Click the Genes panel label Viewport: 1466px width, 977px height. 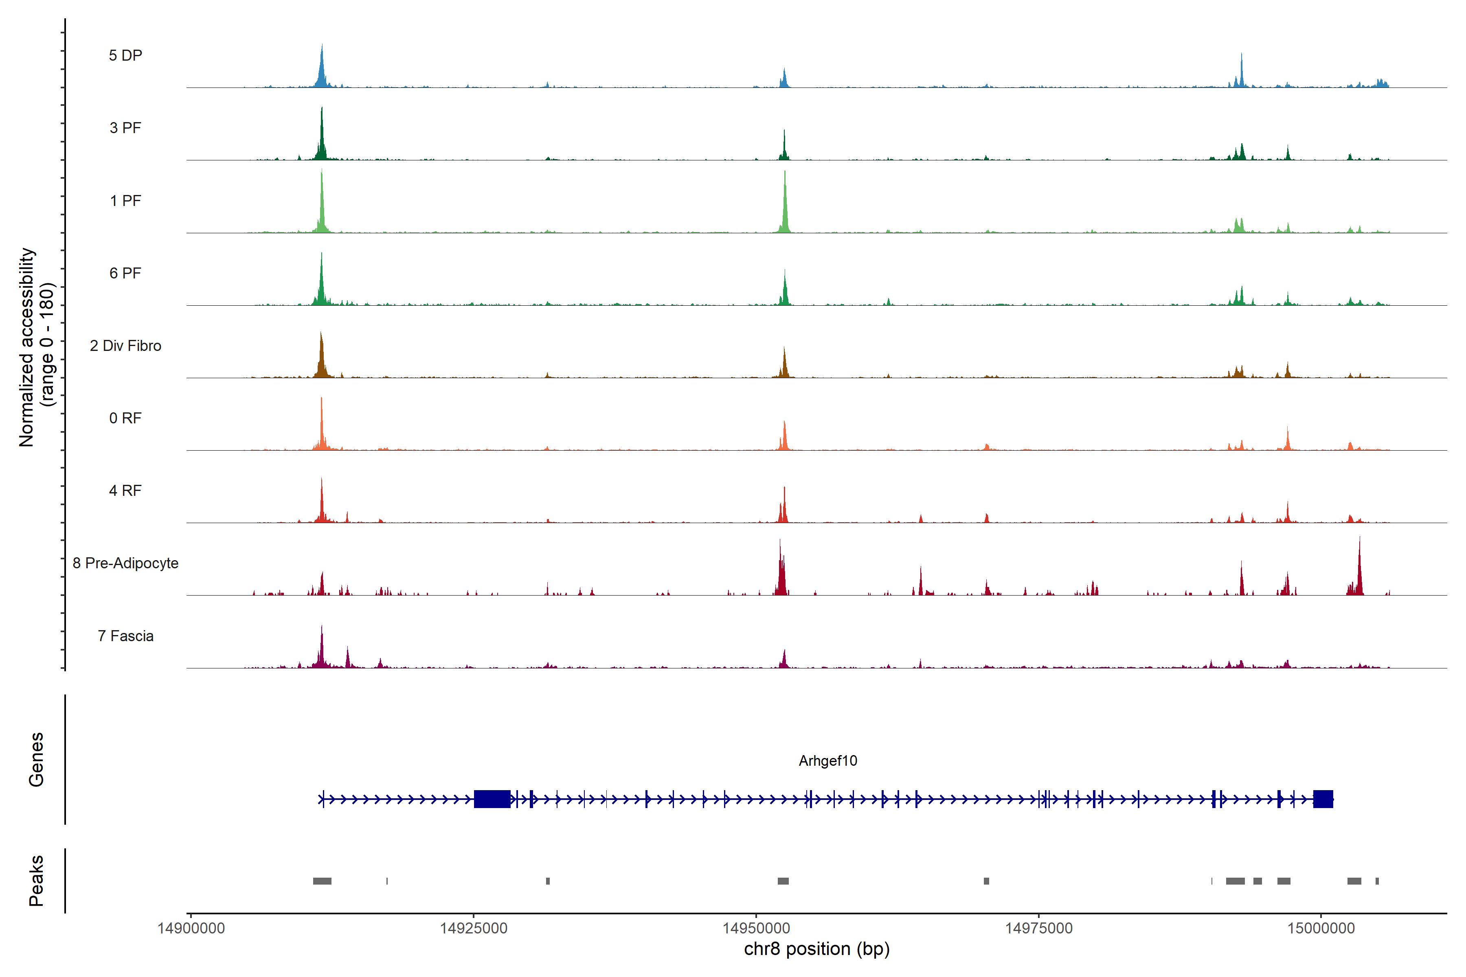click(x=36, y=760)
